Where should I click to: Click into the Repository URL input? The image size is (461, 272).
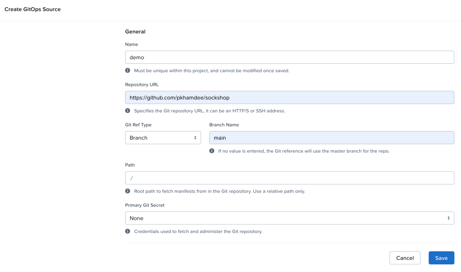tap(289, 97)
